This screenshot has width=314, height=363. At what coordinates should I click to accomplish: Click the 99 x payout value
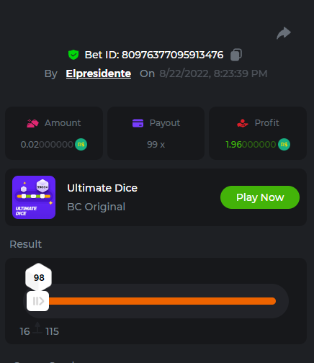click(x=156, y=145)
